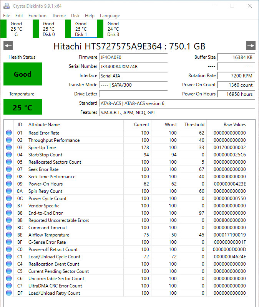The height and width of the screenshot is (307, 259).
Task: Click the Serial Number field
Action: pyautogui.click(x=133, y=67)
